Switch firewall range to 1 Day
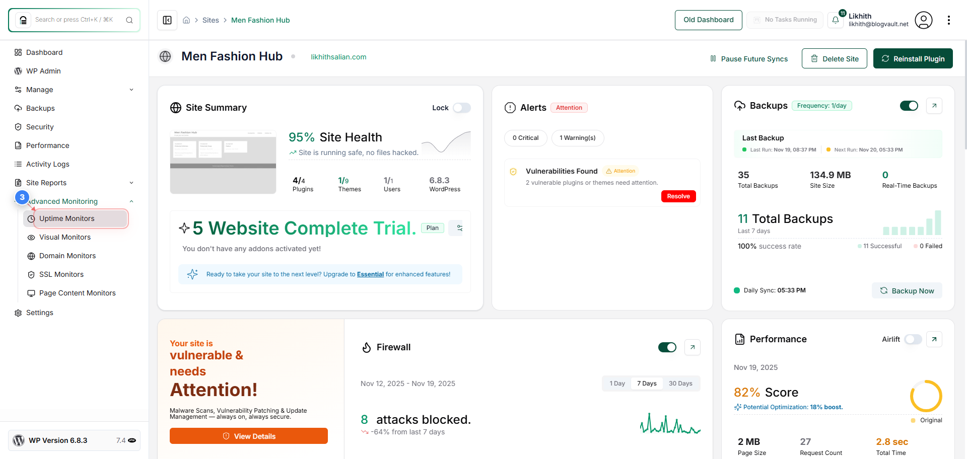 point(617,384)
